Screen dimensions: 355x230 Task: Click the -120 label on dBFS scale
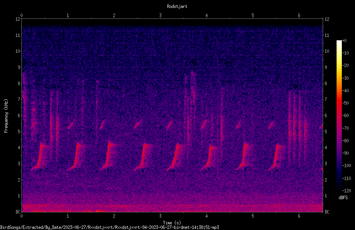tap(346, 190)
